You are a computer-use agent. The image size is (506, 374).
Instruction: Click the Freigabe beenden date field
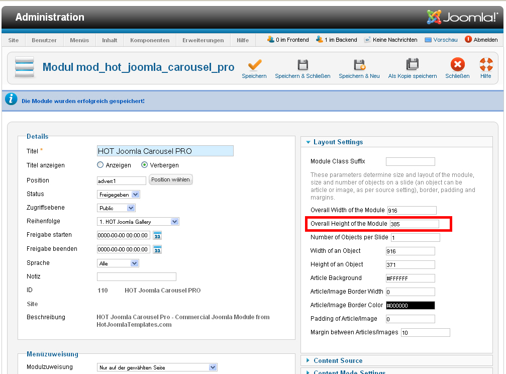click(124, 249)
